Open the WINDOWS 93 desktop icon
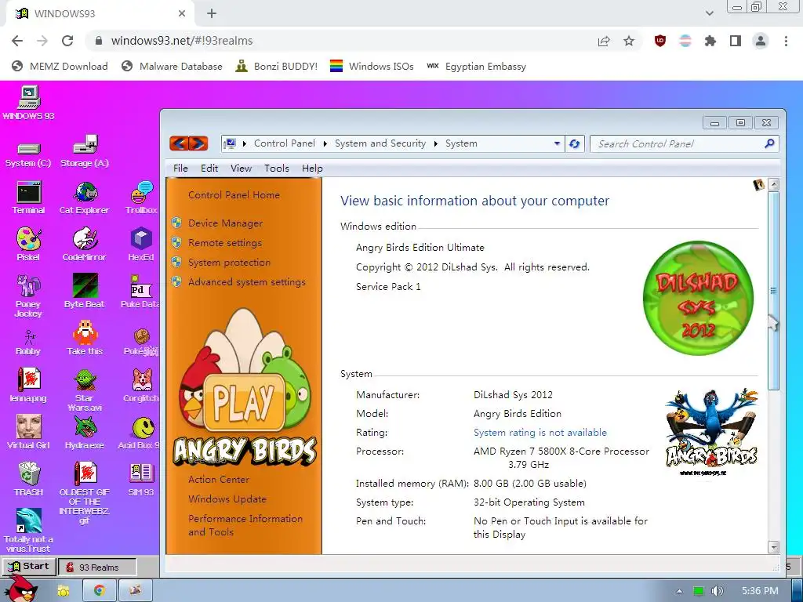This screenshot has height=602, width=803. 29,103
